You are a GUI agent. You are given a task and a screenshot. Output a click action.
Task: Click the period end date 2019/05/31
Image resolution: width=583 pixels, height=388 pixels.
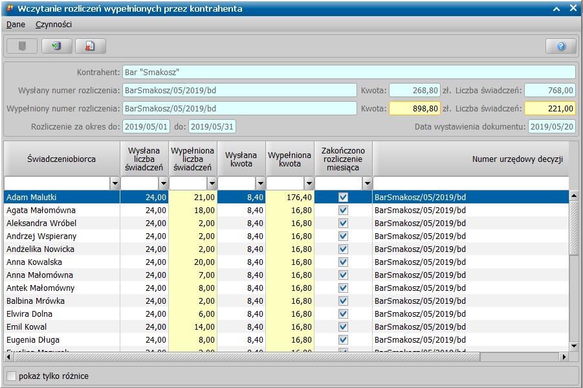[212, 126]
